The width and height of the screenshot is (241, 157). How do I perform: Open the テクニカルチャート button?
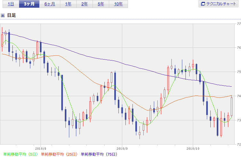click(218, 4)
